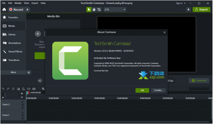Screen dimensions: 213x124
Task: Click the Properties gear button
Action: pyautogui.click(x=199, y=80)
